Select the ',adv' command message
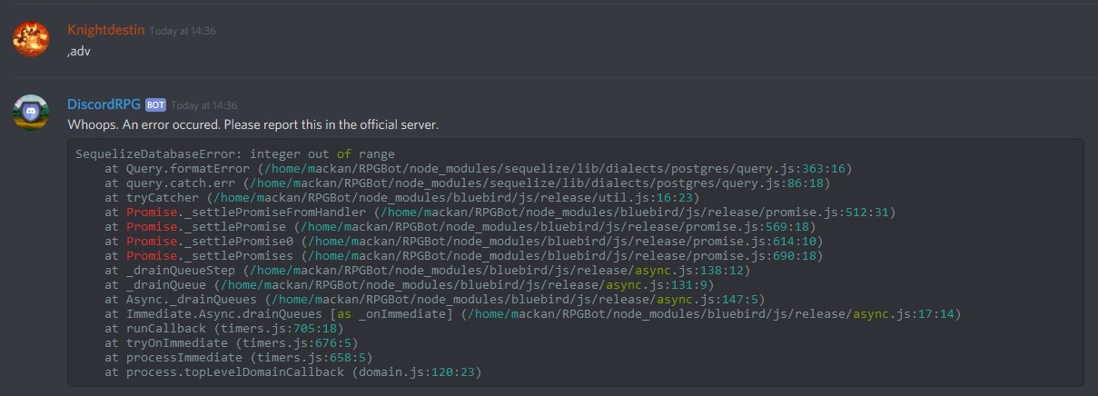This screenshot has height=396, width=1098. click(79, 51)
